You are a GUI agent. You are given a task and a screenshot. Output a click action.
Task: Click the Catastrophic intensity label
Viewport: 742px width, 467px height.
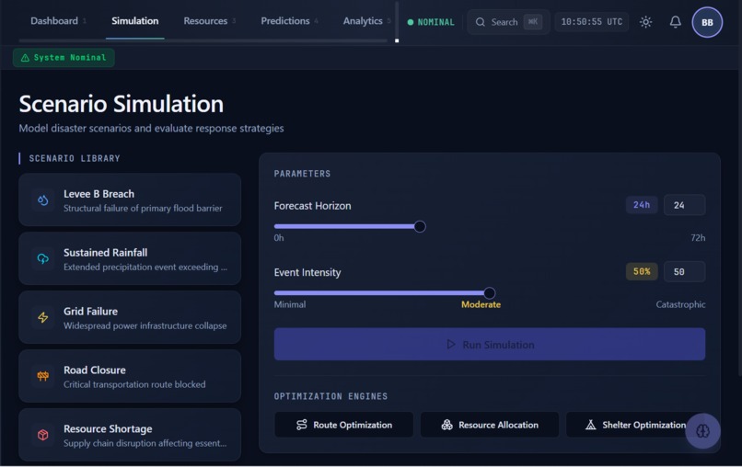click(680, 305)
